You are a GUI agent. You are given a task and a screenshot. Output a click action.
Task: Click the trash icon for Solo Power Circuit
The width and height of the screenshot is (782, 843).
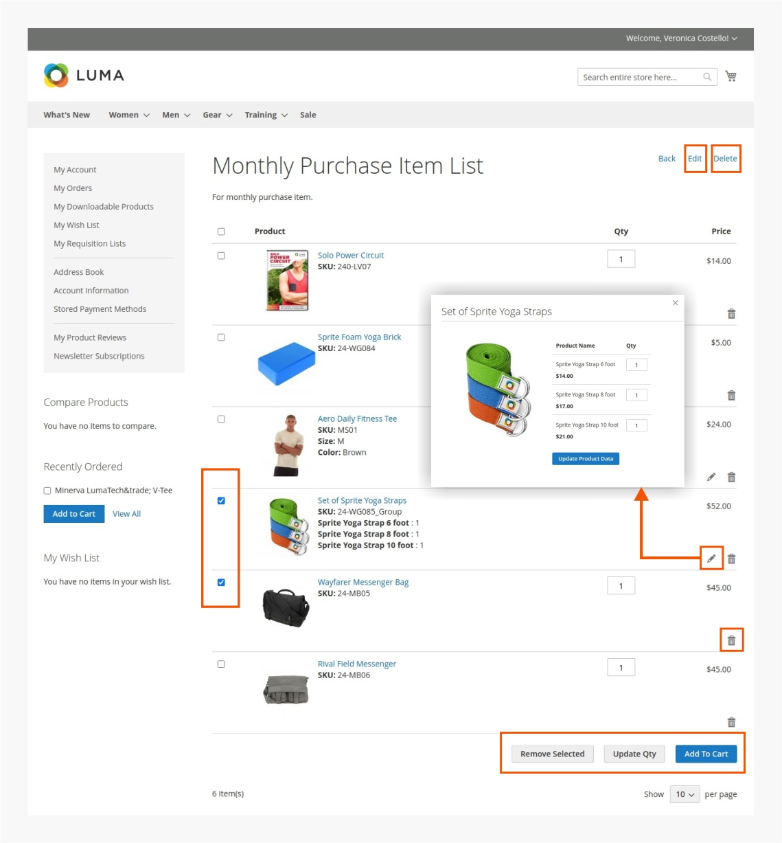coord(731,313)
